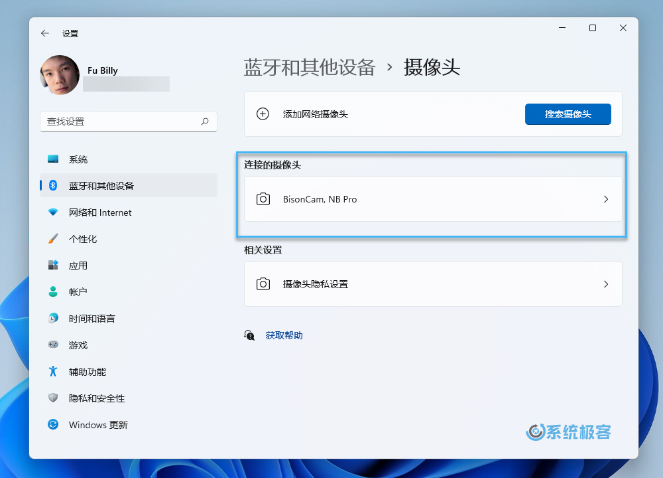The width and height of the screenshot is (663, 478).
Task: Click the 添加网络摄像头 label
Action: coord(316,114)
